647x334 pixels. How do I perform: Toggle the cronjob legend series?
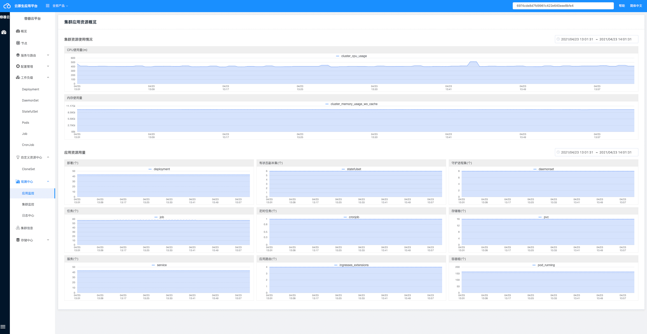tap(351, 217)
